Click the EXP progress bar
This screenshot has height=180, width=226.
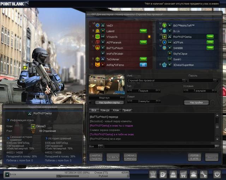tap(72, 176)
